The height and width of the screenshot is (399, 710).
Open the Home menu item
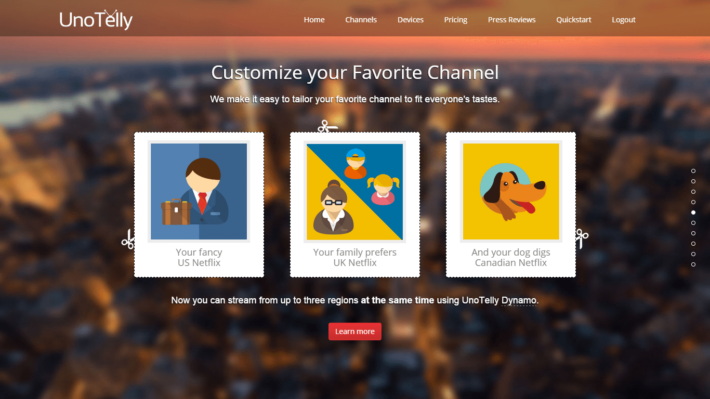point(314,20)
